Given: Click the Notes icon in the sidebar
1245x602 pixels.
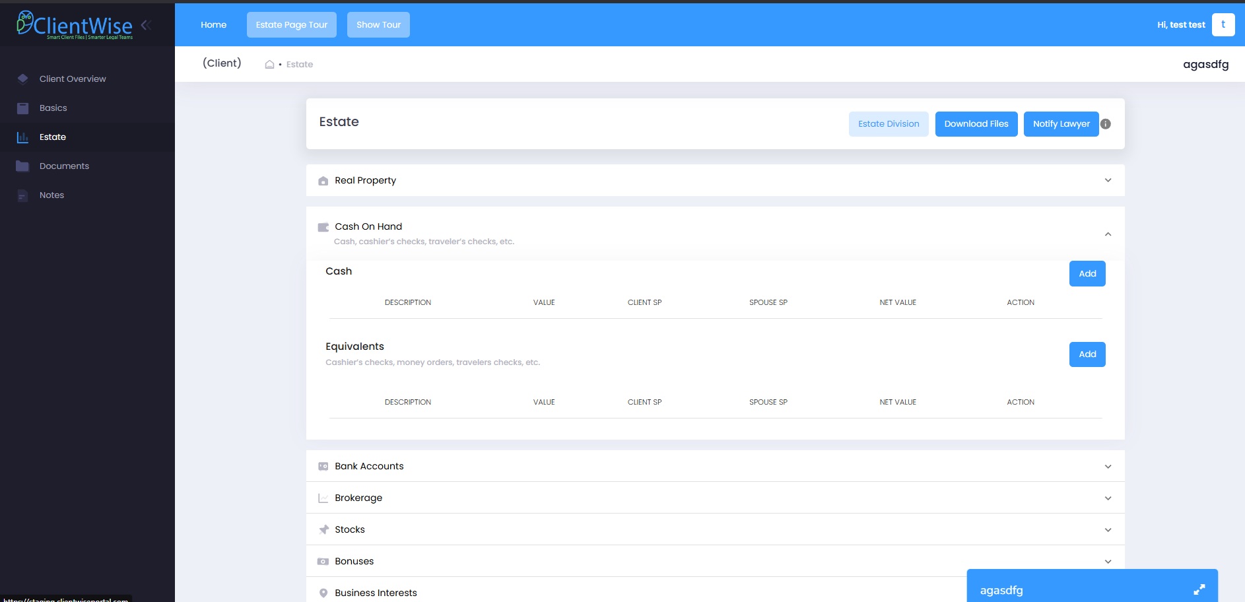Looking at the screenshot, I should click(22, 195).
